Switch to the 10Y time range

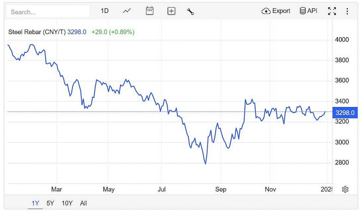[x=67, y=203]
